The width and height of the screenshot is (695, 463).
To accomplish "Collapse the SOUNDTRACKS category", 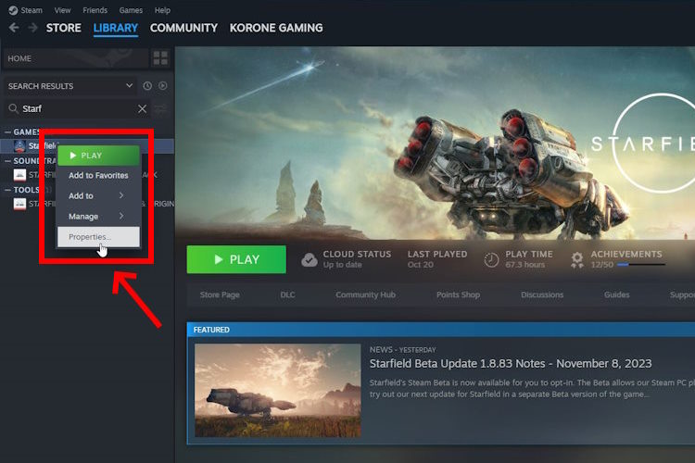I will pos(8,161).
